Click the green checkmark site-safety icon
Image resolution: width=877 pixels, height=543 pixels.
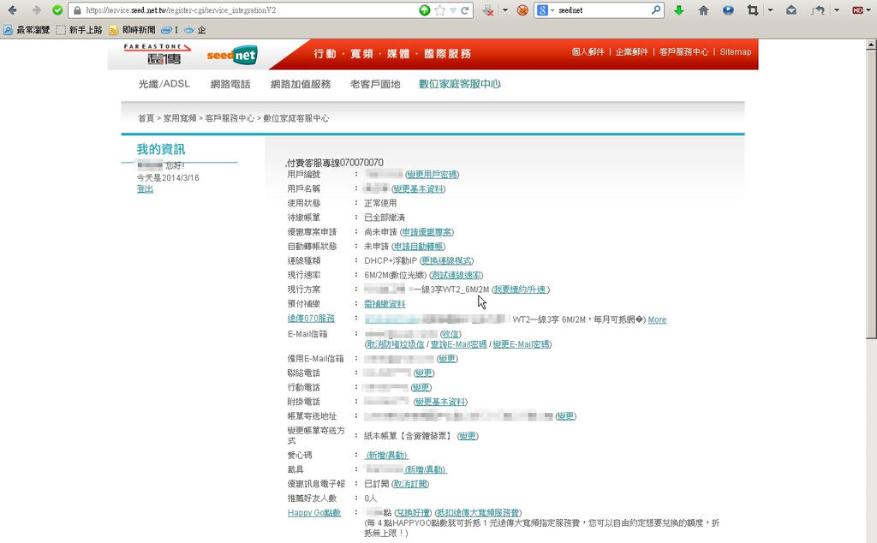[57, 10]
